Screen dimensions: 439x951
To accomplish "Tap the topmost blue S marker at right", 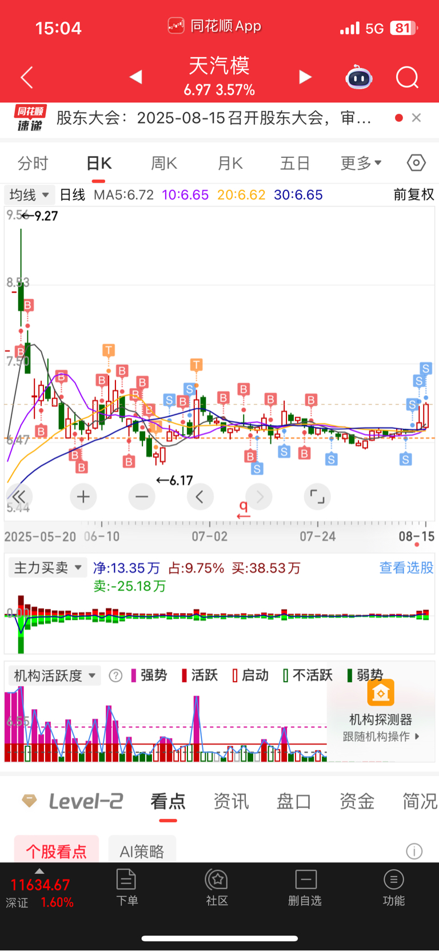I will point(426,368).
